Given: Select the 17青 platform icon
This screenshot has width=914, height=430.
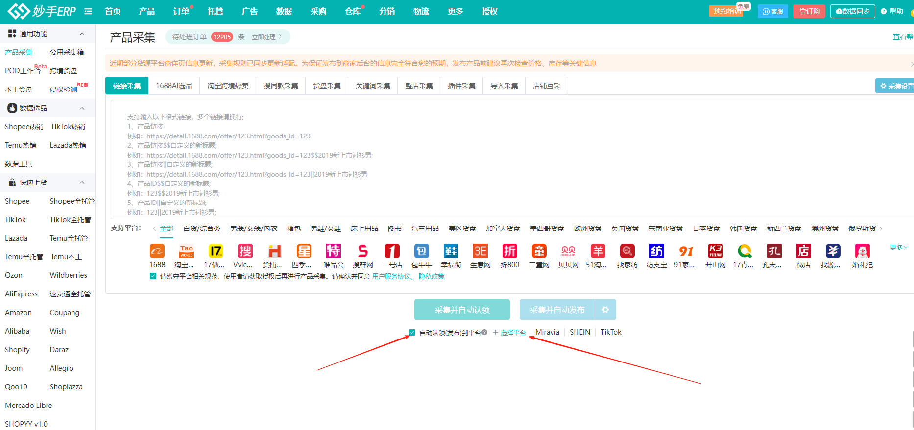Looking at the screenshot, I should pyautogui.click(x=745, y=251).
